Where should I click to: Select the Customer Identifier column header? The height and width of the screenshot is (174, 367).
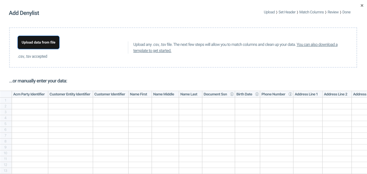[x=111, y=94]
